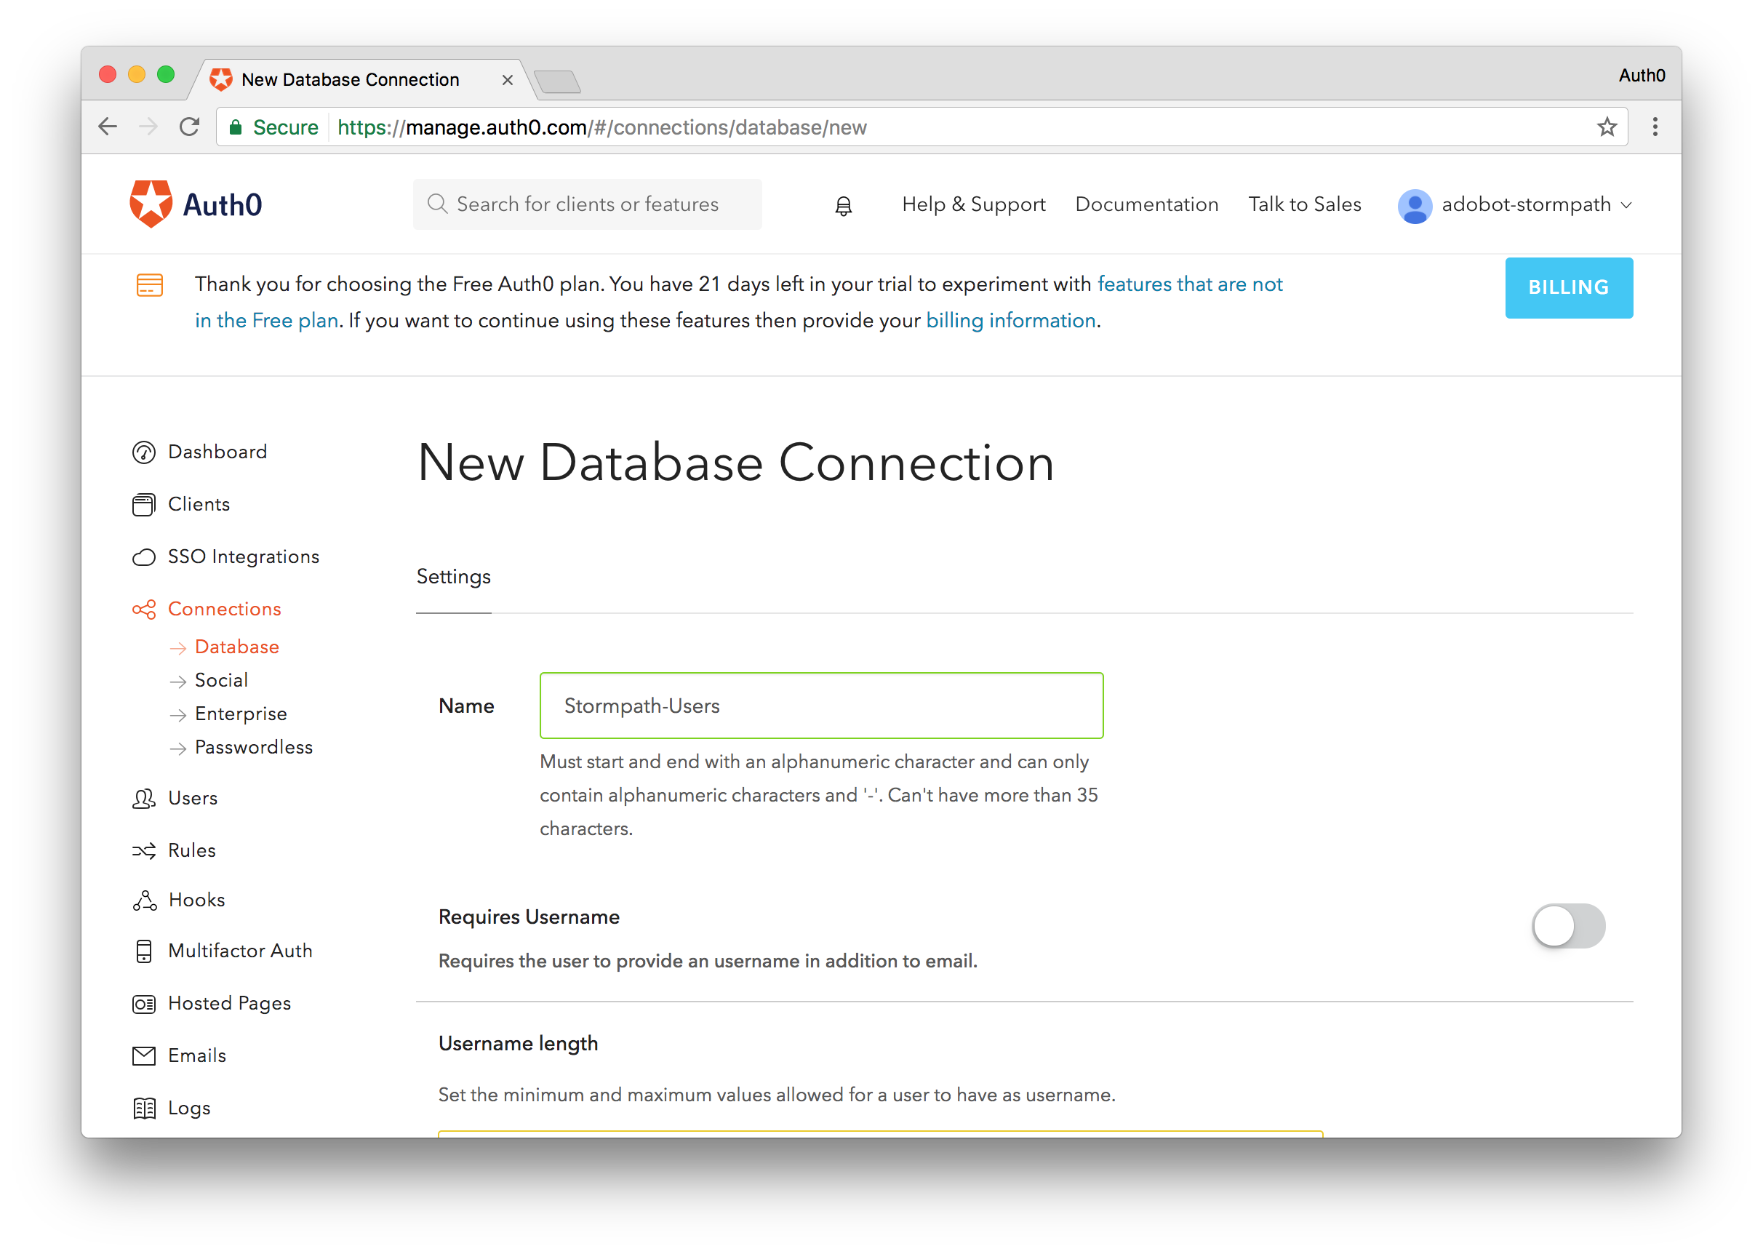
Task: Open SSO Integrations section
Action: tap(242, 556)
